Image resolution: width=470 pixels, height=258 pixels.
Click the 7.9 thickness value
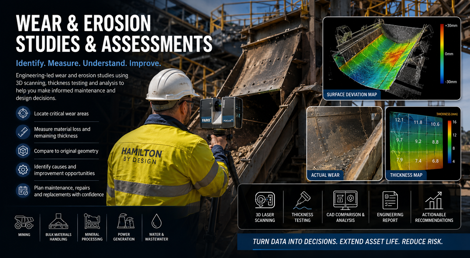point(399,160)
